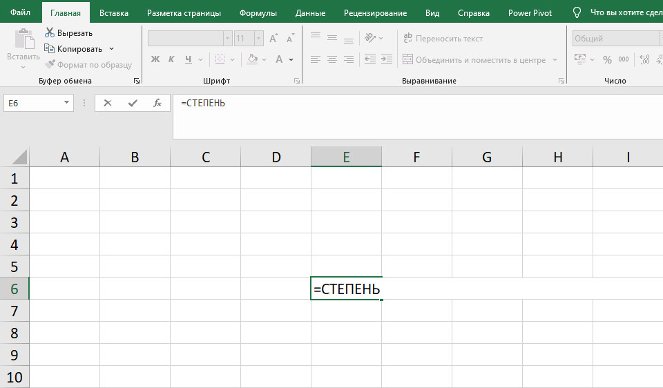Screen dimensions: 663x388
Task: Toggle underline (Ч) formatting
Action: point(188,59)
